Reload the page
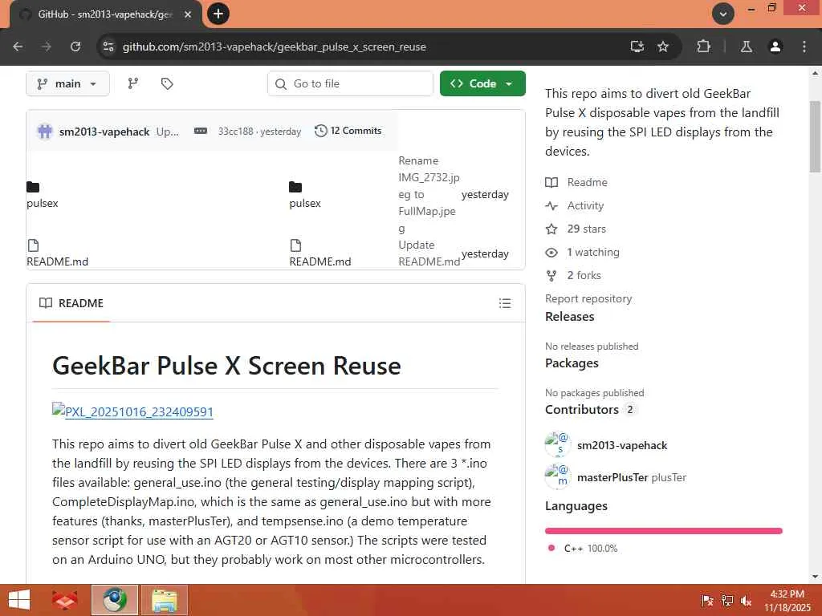This screenshot has width=822, height=616. click(75, 47)
